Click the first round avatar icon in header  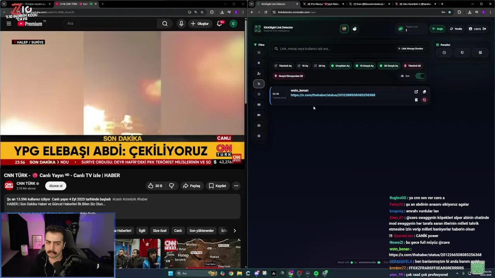(344, 29)
